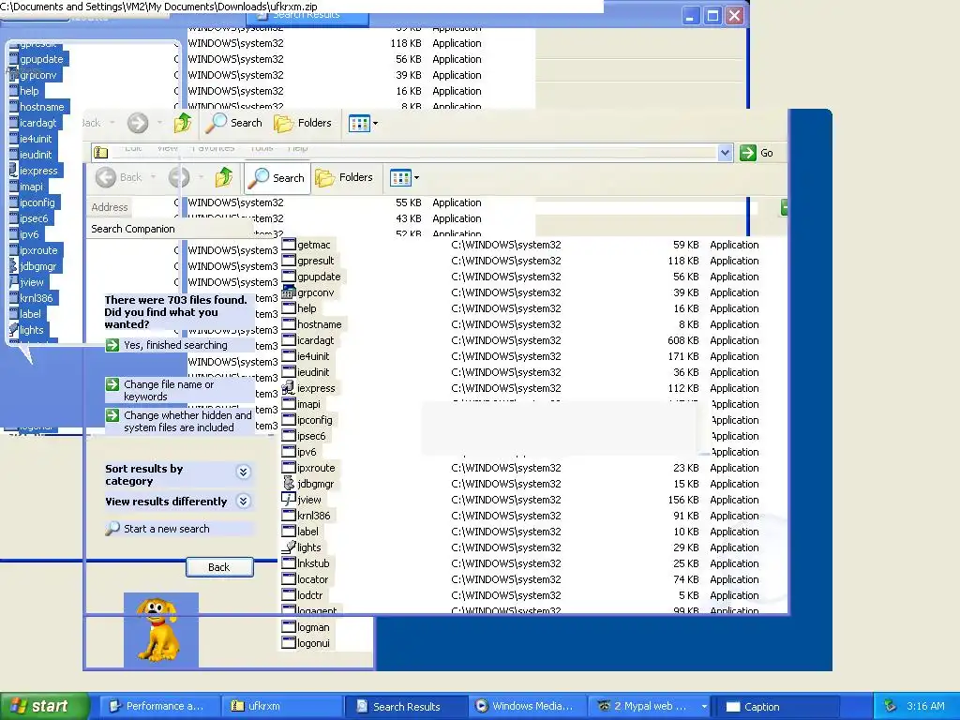This screenshot has width=960, height=720.
Task: Click Forward arrow in toolbar below address bar
Action: click(x=179, y=177)
